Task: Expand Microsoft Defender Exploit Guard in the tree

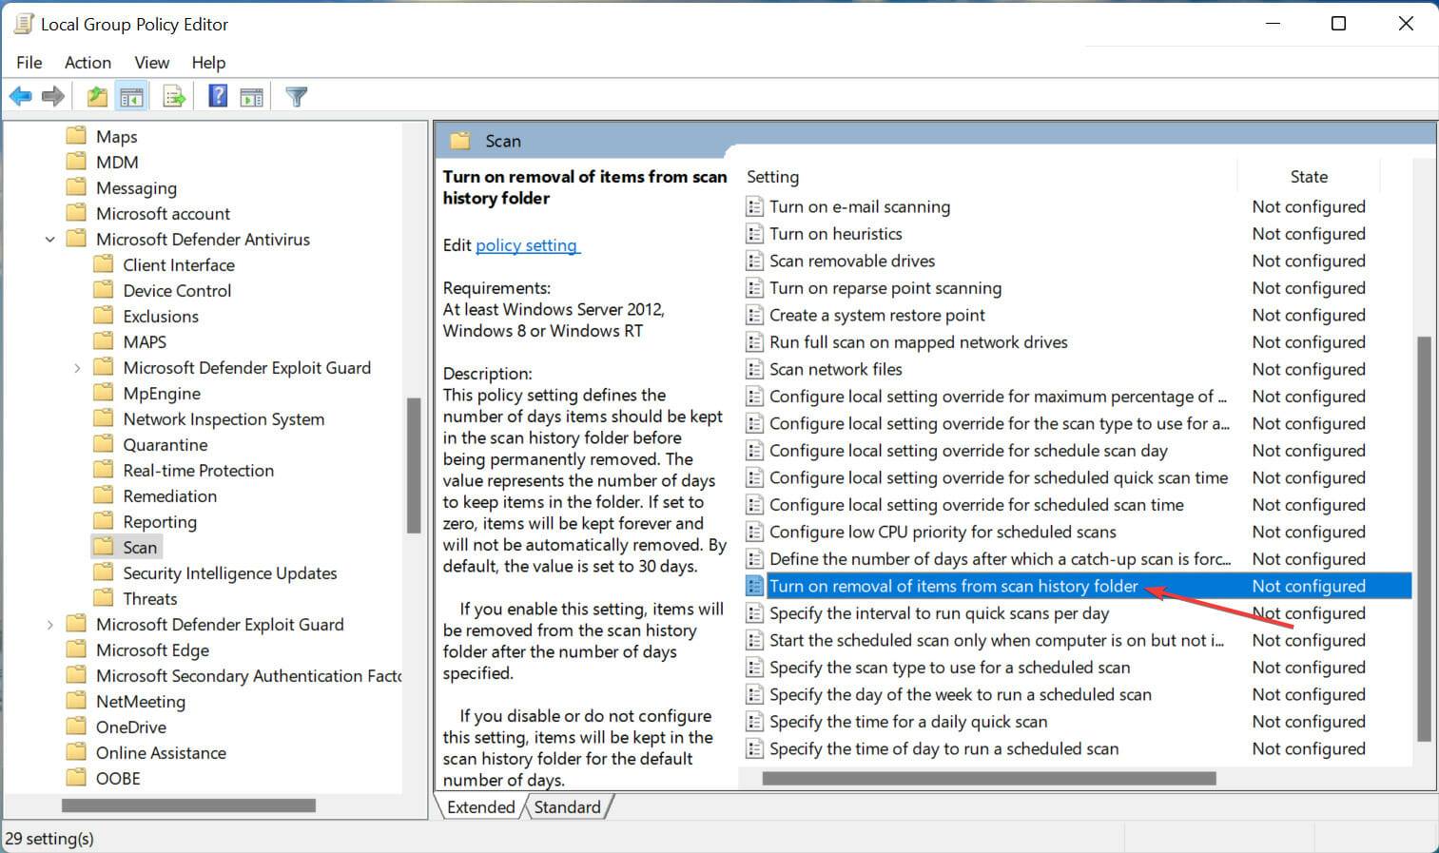Action: (x=77, y=367)
